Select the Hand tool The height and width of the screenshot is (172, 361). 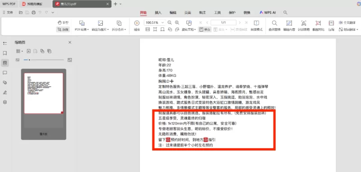click(x=63, y=22)
